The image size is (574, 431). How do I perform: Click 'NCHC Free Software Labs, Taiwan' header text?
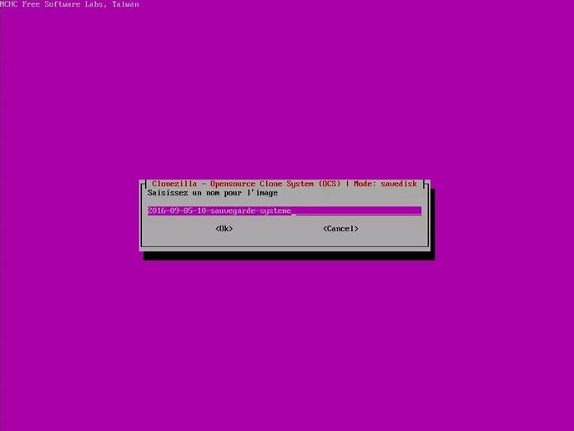tap(69, 4)
